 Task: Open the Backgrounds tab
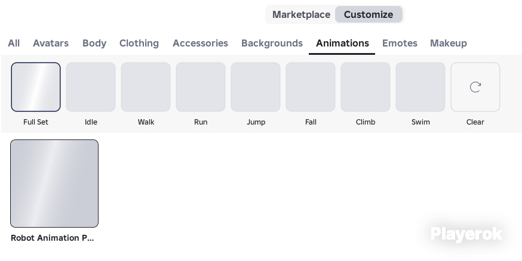pos(272,43)
